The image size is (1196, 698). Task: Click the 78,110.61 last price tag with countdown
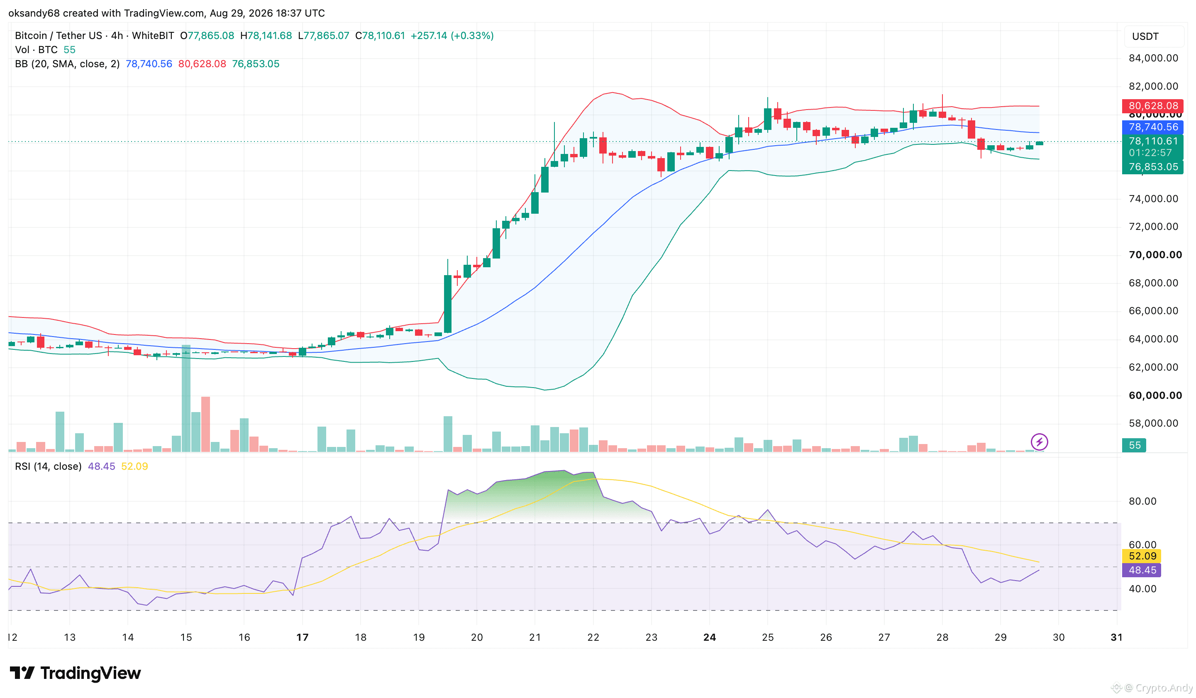[x=1152, y=146]
